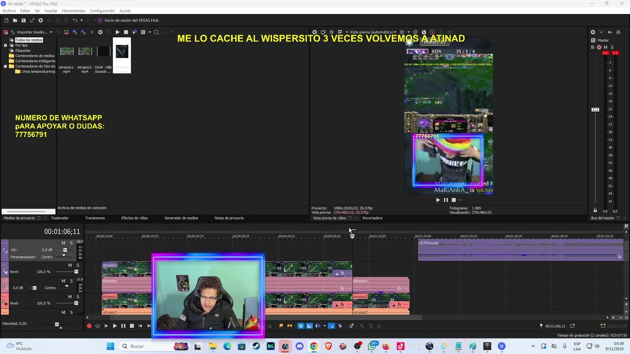Open the Herramientas menu

coord(73,10)
